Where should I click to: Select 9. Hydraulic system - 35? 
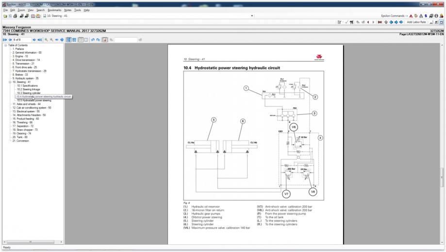pyautogui.click(x=25, y=79)
